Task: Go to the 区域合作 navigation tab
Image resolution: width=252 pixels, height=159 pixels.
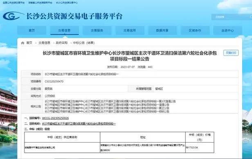Action: click(195, 30)
